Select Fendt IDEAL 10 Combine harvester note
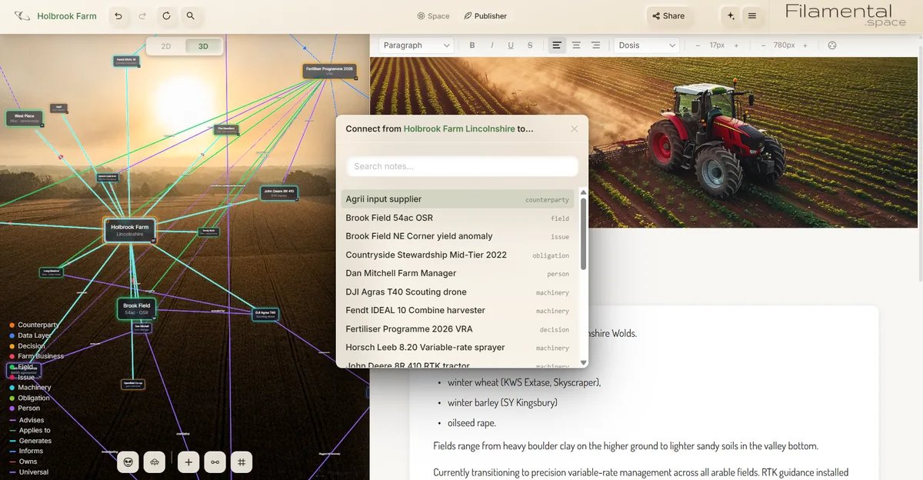This screenshot has width=923, height=480. 458,310
